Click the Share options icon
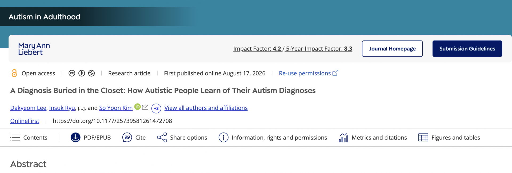The image size is (512, 173). [x=162, y=137]
